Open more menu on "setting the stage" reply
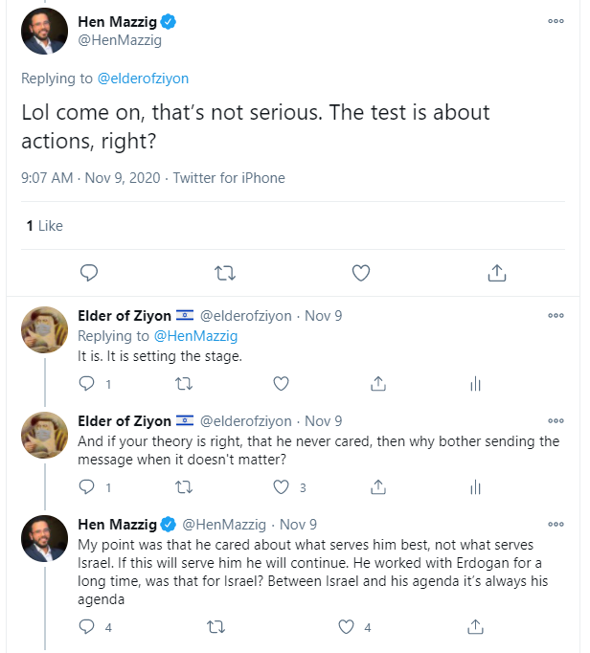This screenshot has width=590, height=653. click(x=556, y=316)
